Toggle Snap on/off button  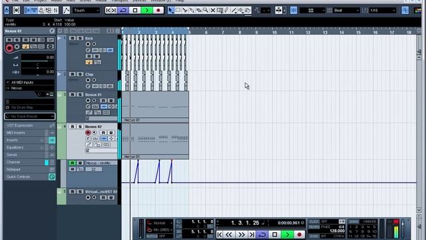294,11
